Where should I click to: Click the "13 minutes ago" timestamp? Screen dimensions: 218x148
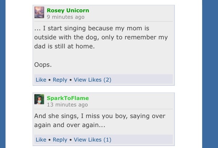tap(67, 105)
